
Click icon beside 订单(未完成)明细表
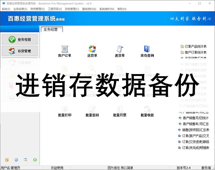click(x=180, y=148)
